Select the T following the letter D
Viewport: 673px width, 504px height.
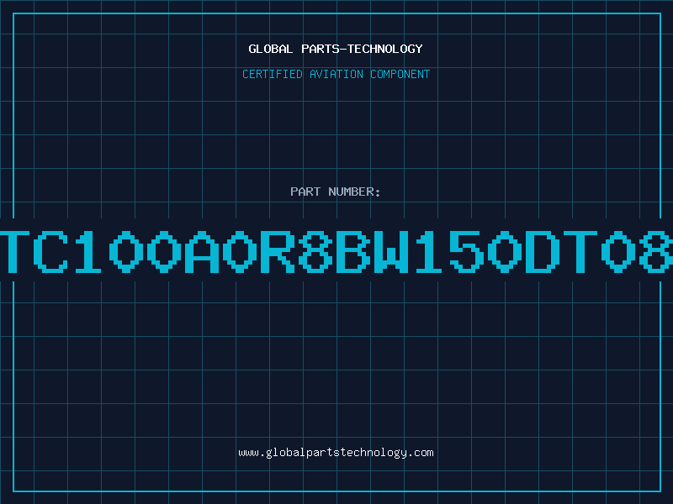(580, 251)
